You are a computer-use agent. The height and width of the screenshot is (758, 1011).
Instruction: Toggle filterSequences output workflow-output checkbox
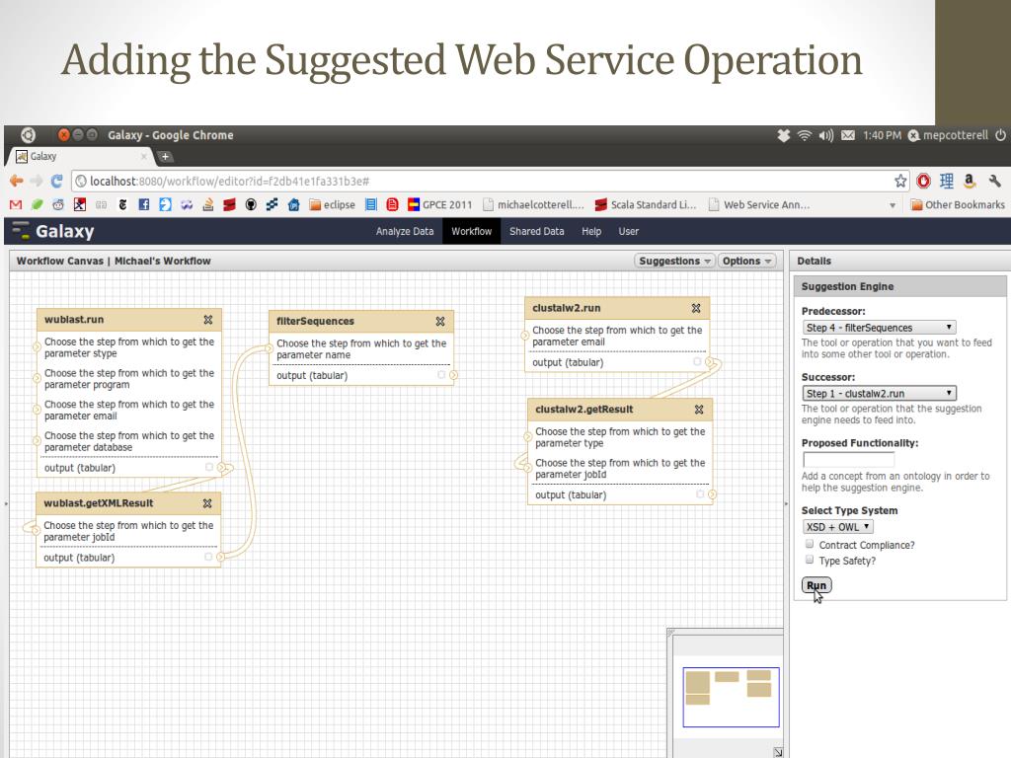441,374
